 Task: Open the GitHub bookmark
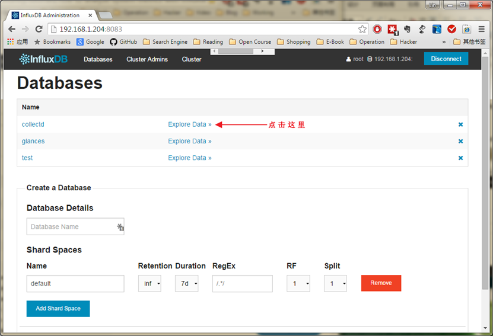[123, 42]
